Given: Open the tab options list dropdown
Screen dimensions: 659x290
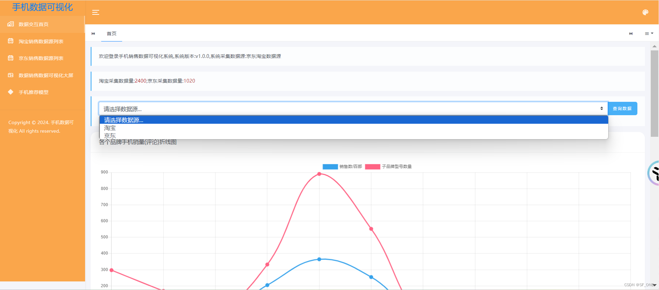Looking at the screenshot, I should tap(649, 34).
